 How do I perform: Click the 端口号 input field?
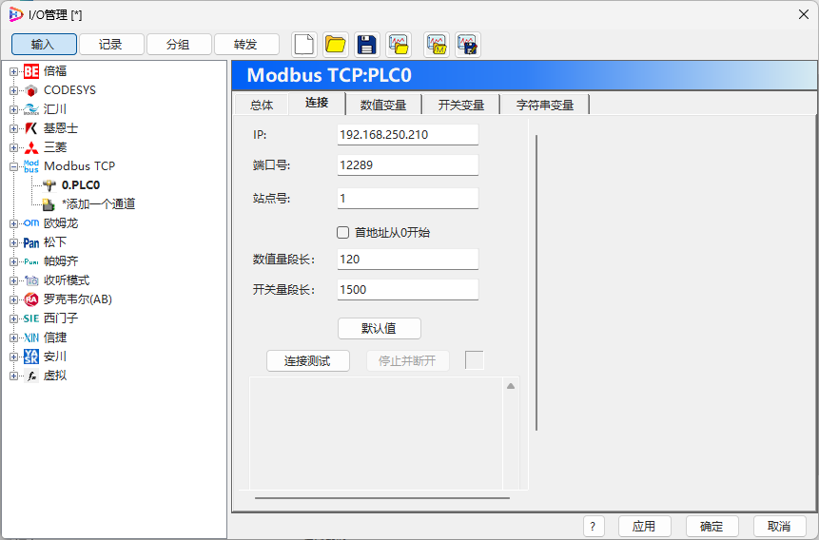[x=407, y=165]
